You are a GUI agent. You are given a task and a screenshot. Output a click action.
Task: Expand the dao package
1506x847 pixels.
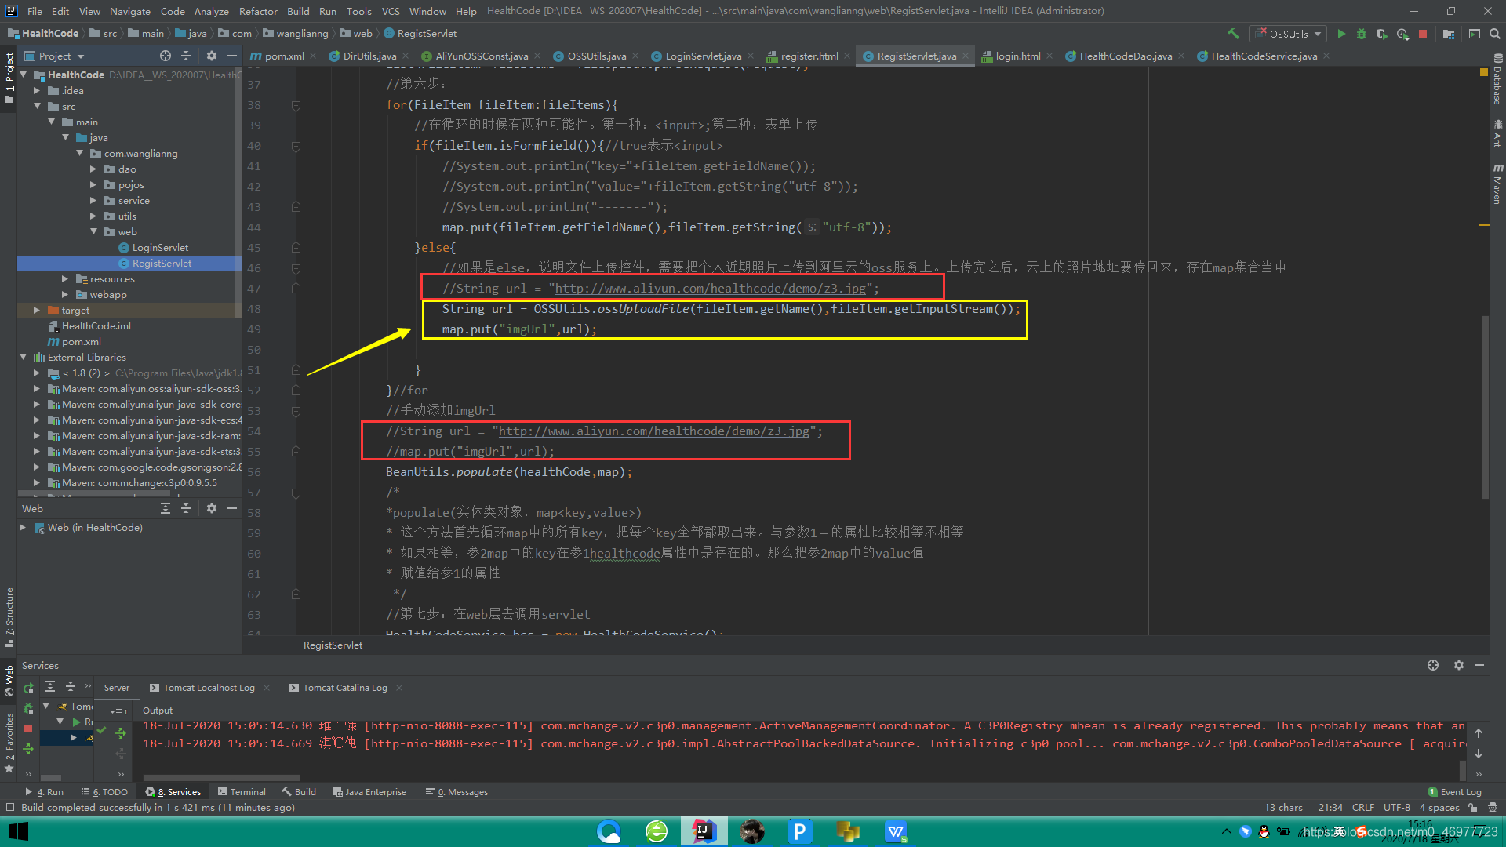click(x=93, y=169)
